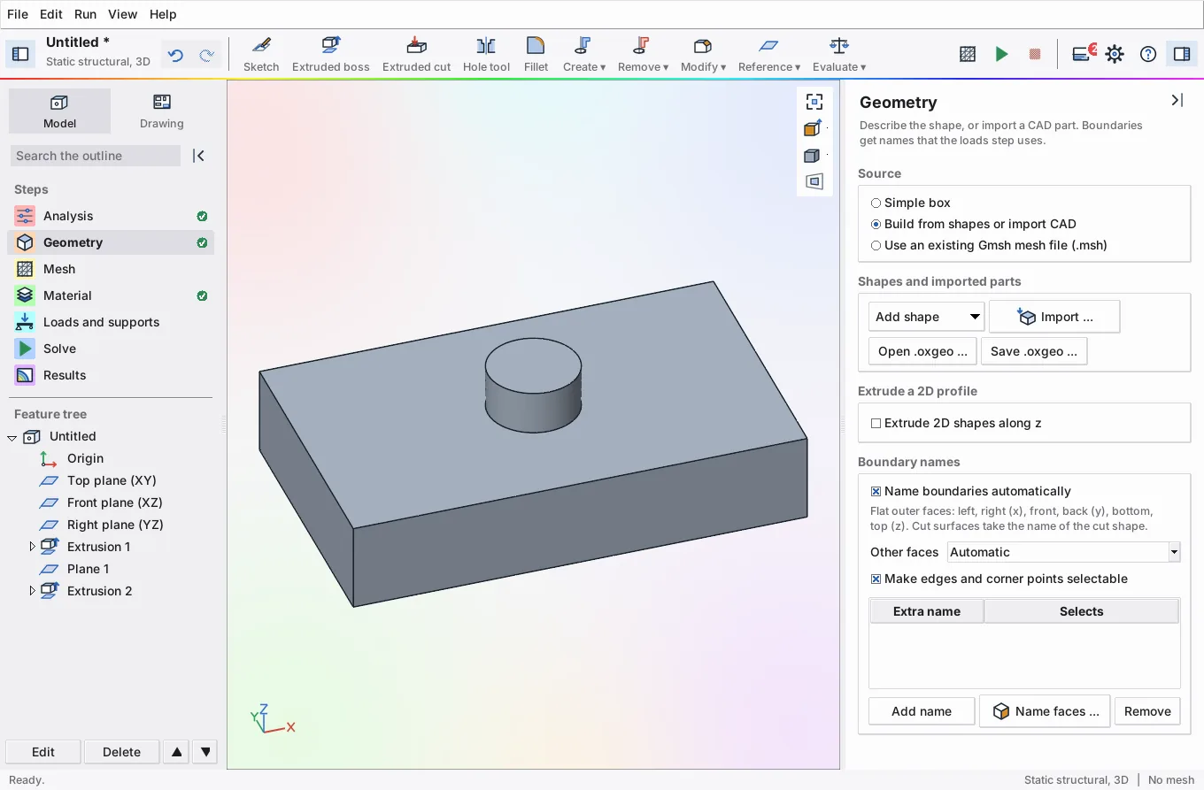The image size is (1204, 790).
Task: Open the Modify dropdown menu
Action: [x=703, y=54]
